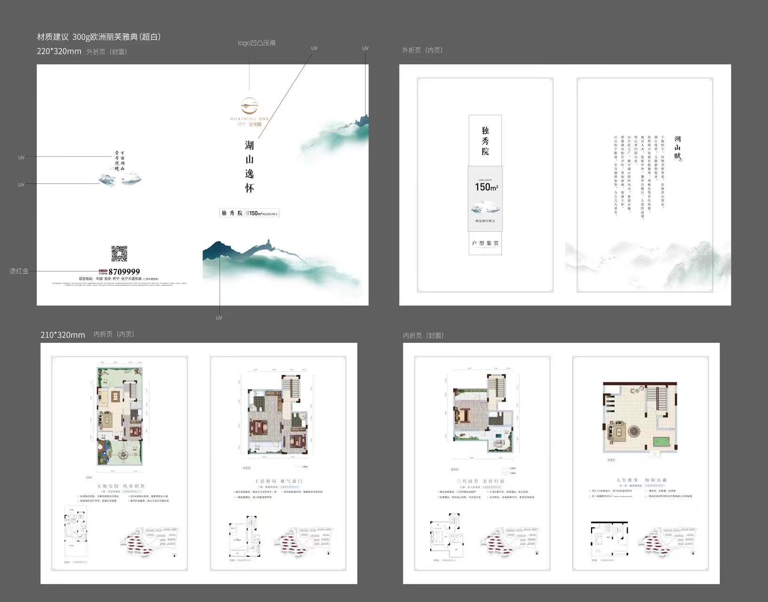Click the 独秀院 150m² banner on the cover
768x602 pixels.
pos(250,213)
